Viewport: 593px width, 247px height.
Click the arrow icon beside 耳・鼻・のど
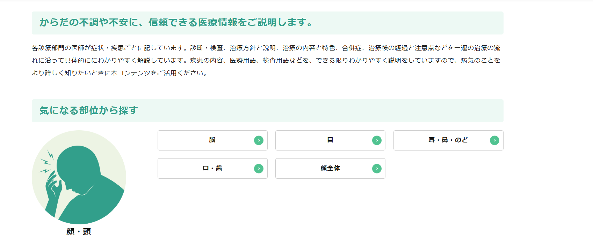pos(494,140)
